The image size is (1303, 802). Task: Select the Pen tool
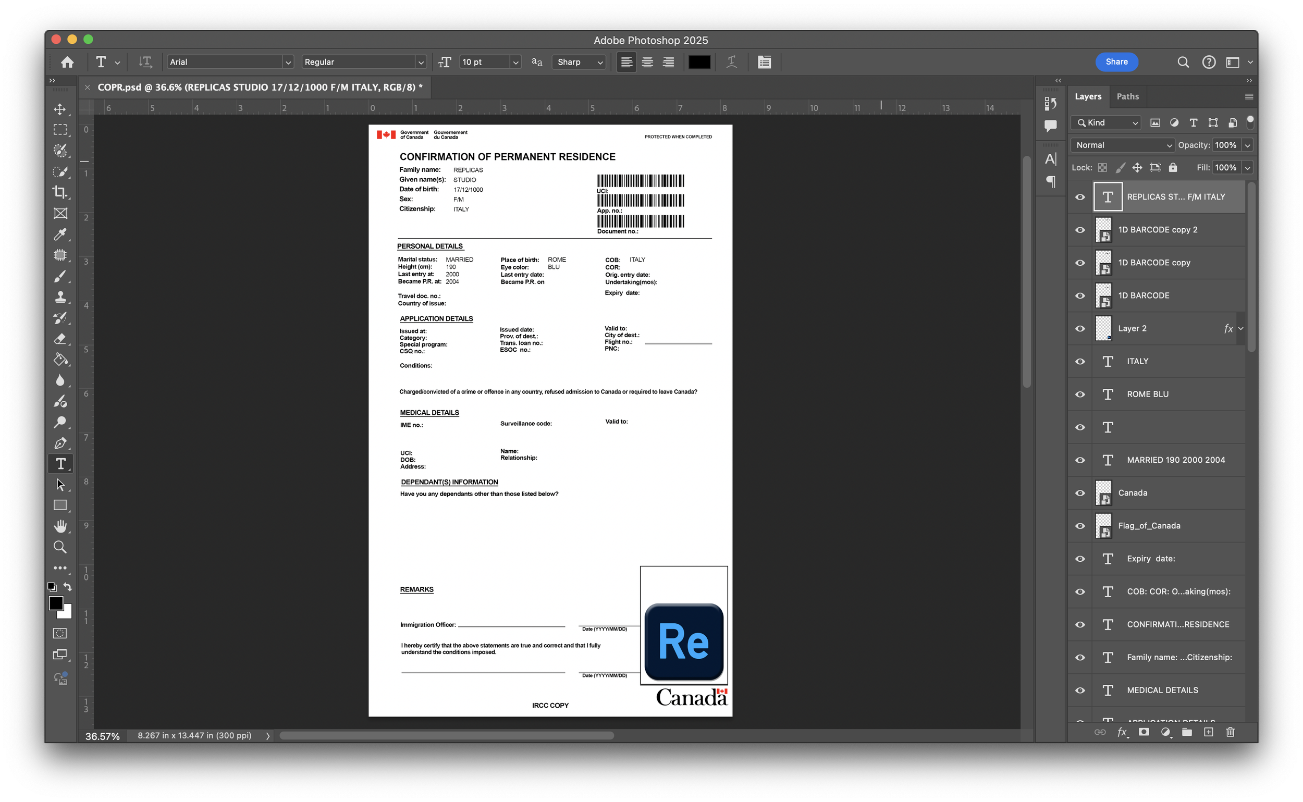coord(60,443)
